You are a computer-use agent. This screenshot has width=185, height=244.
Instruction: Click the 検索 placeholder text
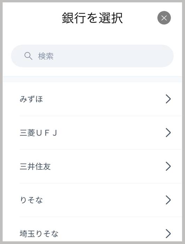pos(46,56)
